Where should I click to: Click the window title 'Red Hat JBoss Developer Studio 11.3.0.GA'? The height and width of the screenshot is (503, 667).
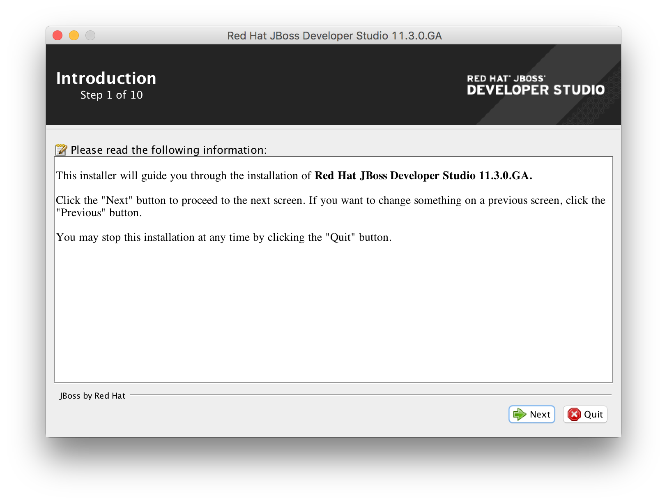point(334,36)
